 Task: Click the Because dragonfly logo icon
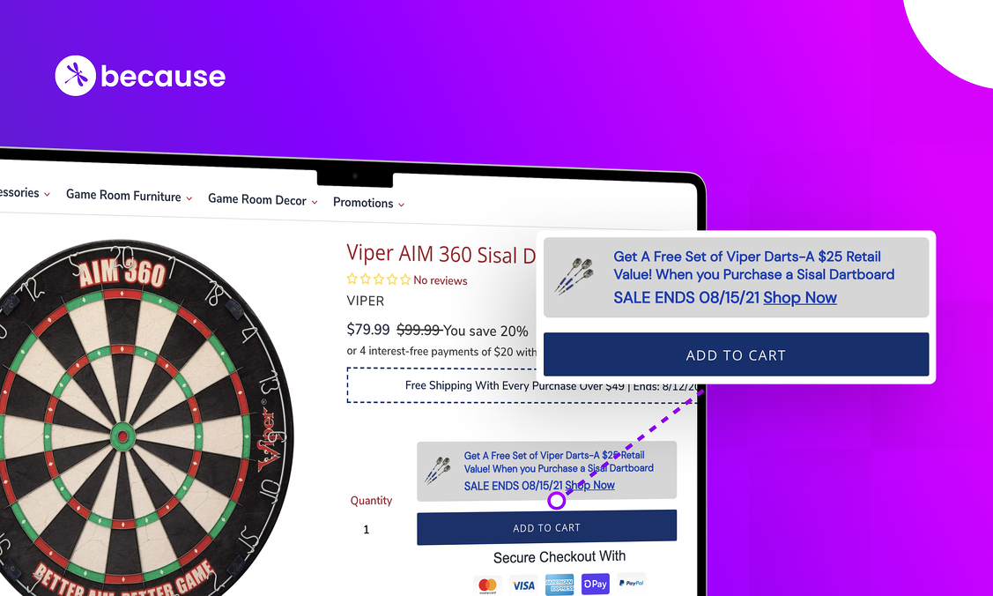(76, 75)
